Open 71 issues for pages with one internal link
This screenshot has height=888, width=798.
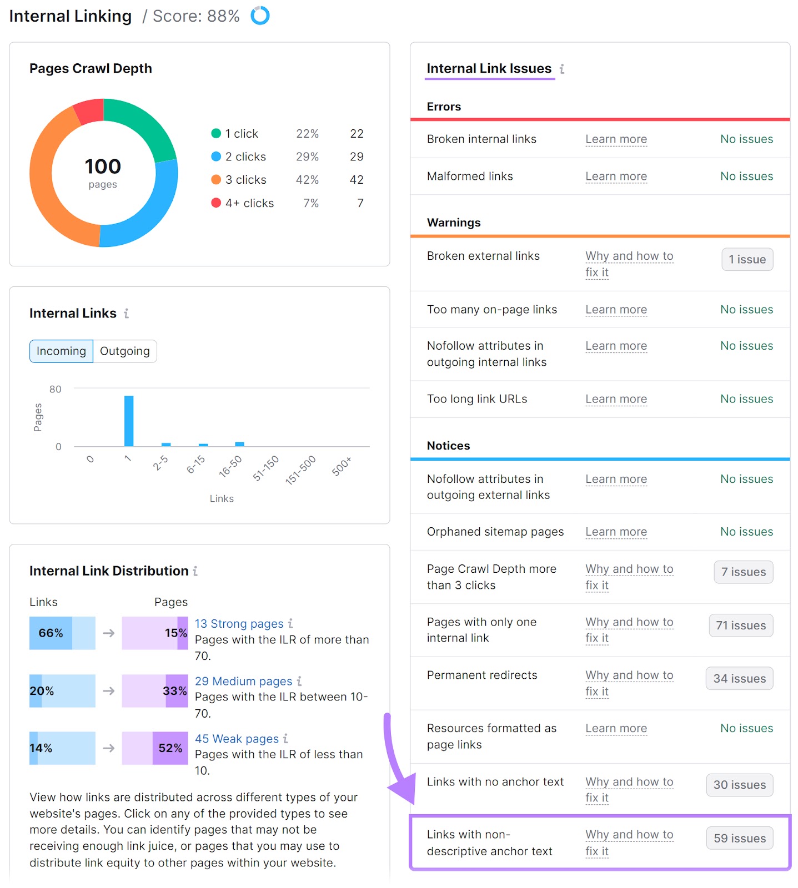(740, 625)
